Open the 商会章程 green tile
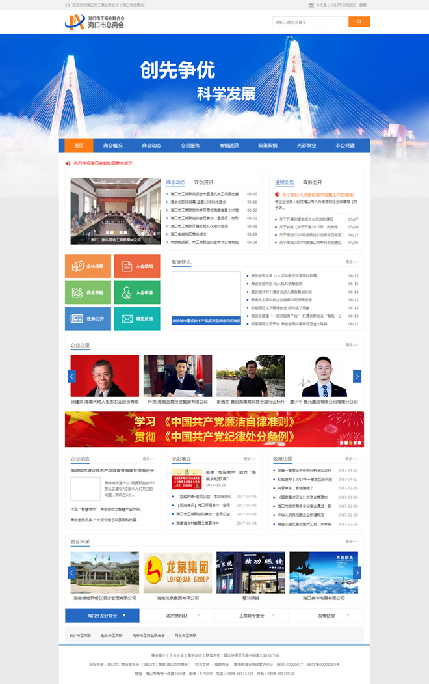The height and width of the screenshot is (684, 429). coord(88,292)
